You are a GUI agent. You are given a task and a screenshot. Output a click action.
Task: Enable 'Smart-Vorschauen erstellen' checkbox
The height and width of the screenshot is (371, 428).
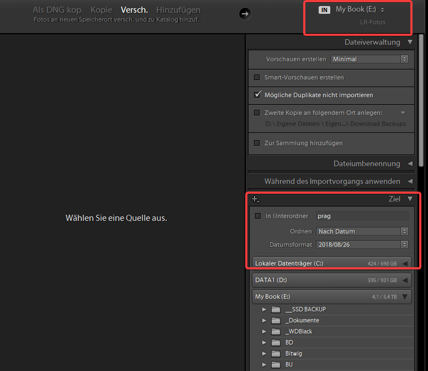pos(257,77)
